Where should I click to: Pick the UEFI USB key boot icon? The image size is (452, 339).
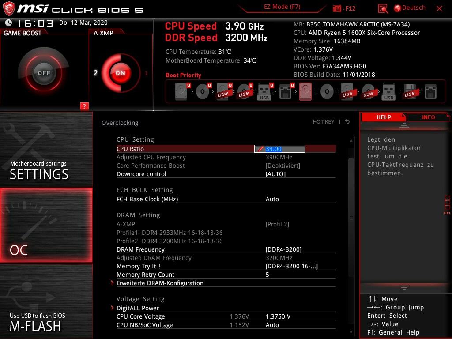[265, 91]
